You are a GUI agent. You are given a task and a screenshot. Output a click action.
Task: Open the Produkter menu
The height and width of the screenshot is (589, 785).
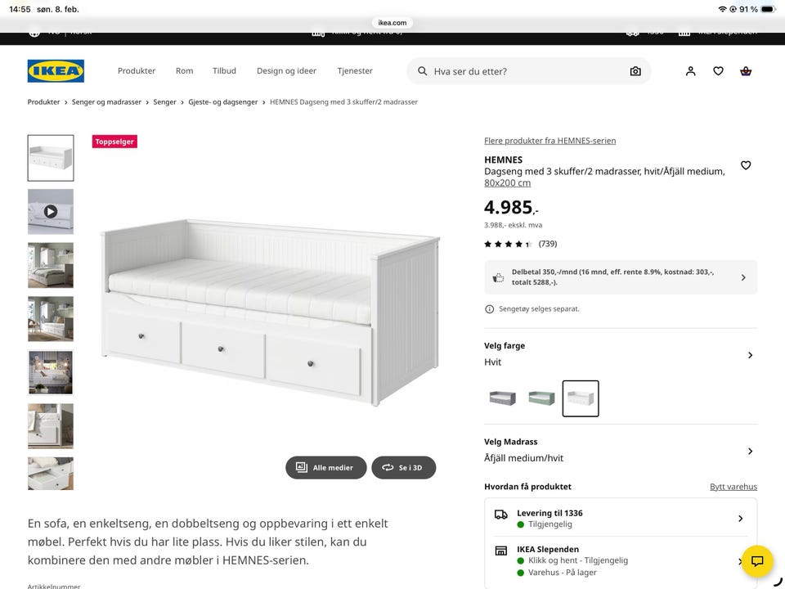coord(137,71)
